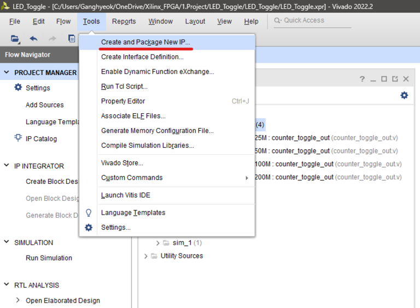Choose Generate Memory Configuration File...

click(167, 131)
